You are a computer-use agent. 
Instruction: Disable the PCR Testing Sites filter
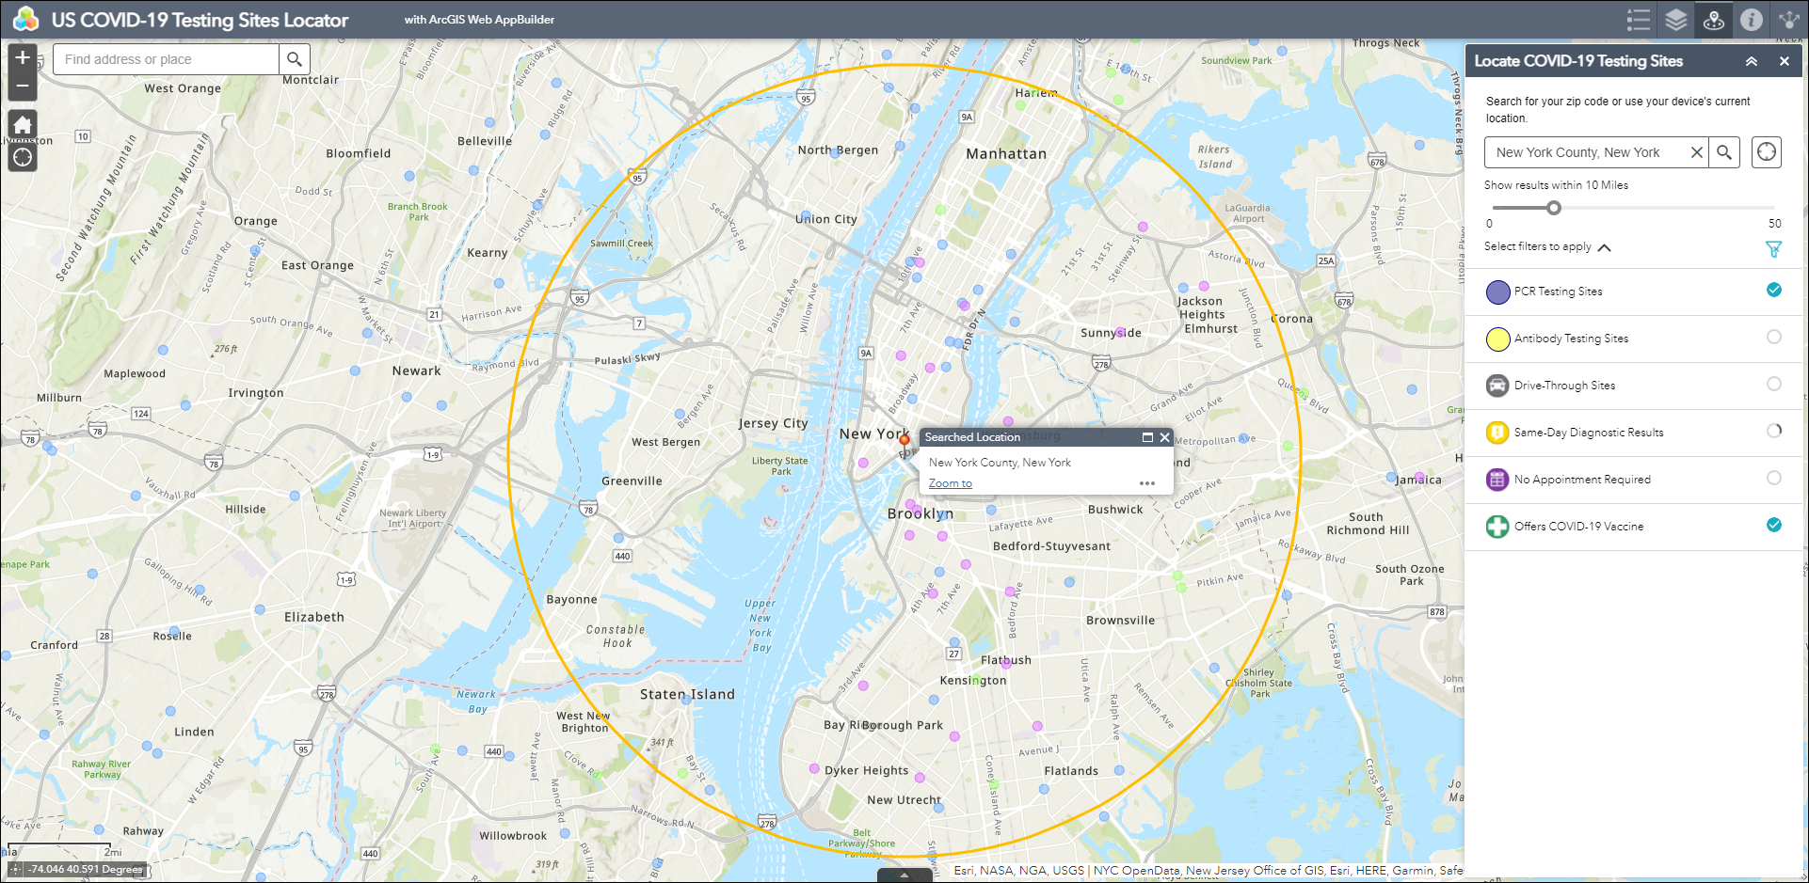[1774, 291]
